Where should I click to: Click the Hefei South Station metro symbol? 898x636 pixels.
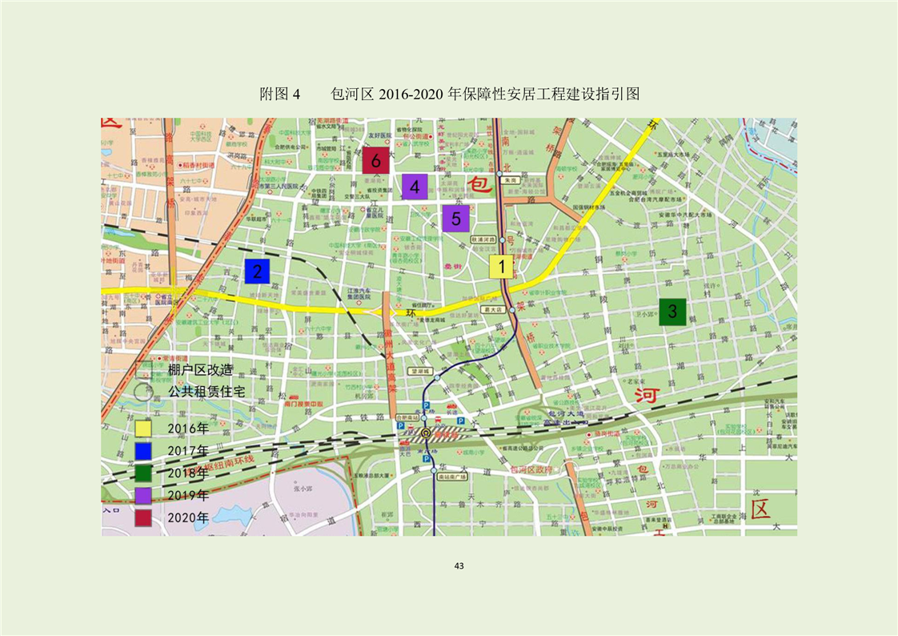pos(427,433)
